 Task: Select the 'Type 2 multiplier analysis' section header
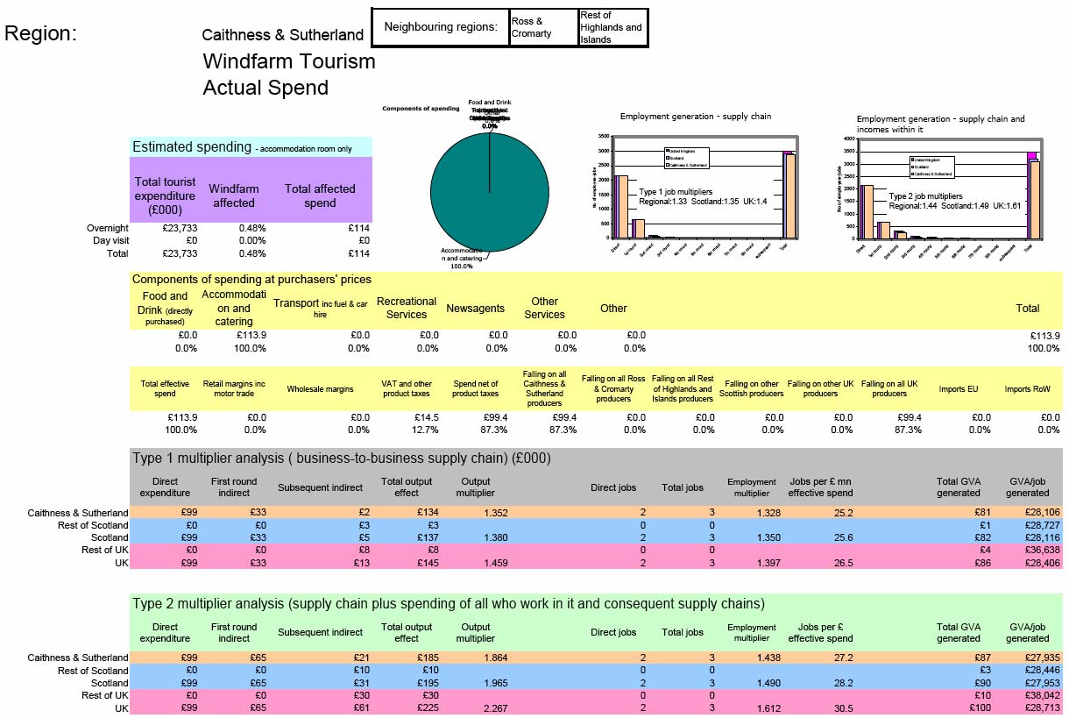449,603
